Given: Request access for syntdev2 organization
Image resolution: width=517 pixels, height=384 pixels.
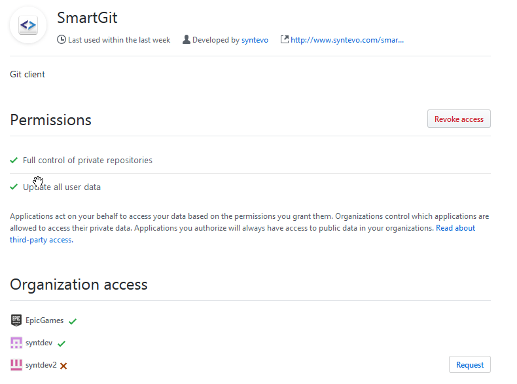Looking at the screenshot, I should (x=469, y=365).
